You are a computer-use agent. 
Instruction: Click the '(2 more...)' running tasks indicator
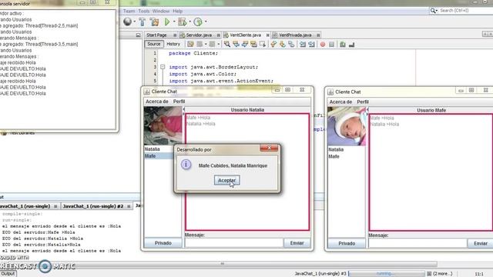pyautogui.click(x=443, y=274)
